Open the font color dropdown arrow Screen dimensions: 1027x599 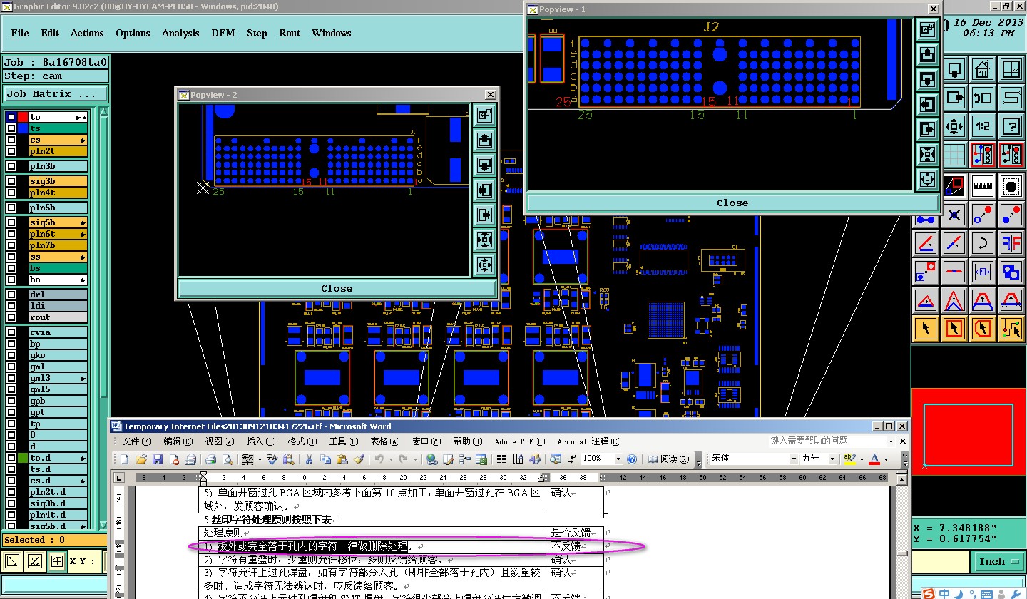click(886, 459)
